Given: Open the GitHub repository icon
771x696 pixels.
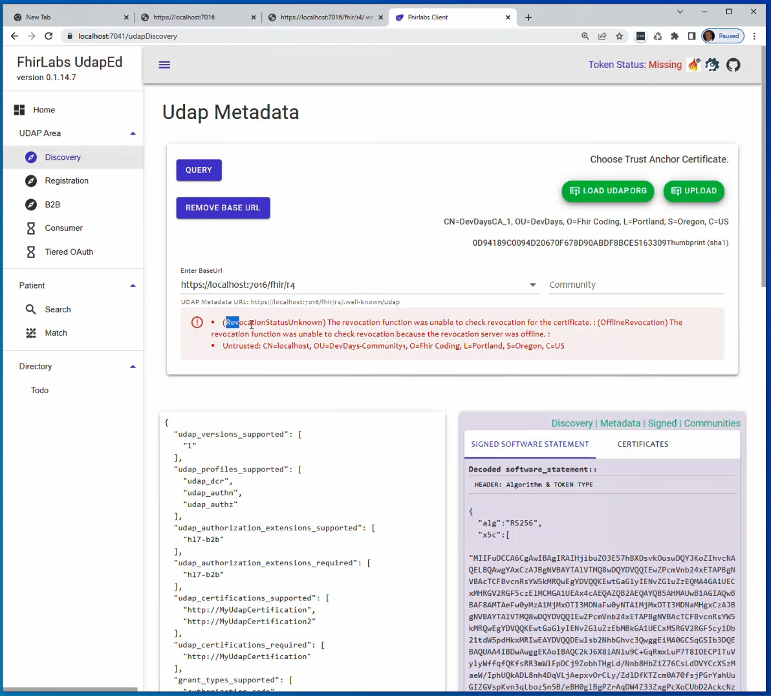Looking at the screenshot, I should (x=733, y=65).
